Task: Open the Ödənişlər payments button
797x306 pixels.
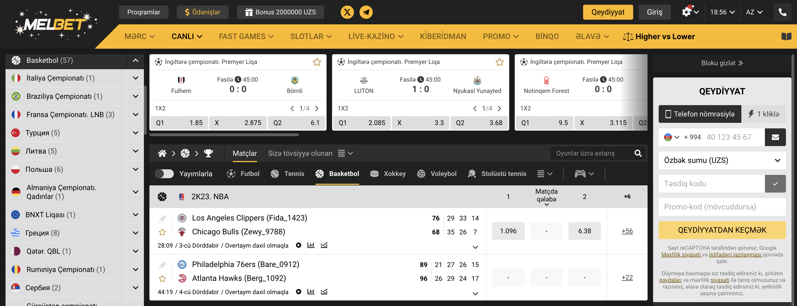Action: pos(202,12)
